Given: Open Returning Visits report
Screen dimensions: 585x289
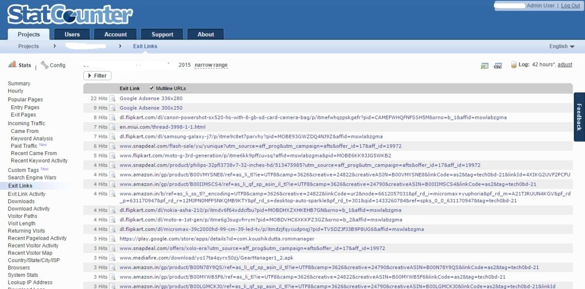Looking at the screenshot, I should [26, 231].
